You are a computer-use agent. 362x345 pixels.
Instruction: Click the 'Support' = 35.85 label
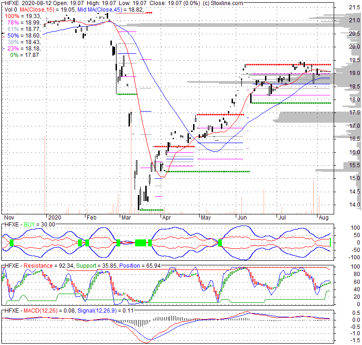click(86, 266)
